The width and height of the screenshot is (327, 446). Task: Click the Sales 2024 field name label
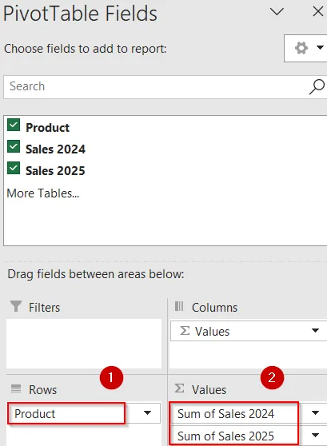tap(55, 149)
